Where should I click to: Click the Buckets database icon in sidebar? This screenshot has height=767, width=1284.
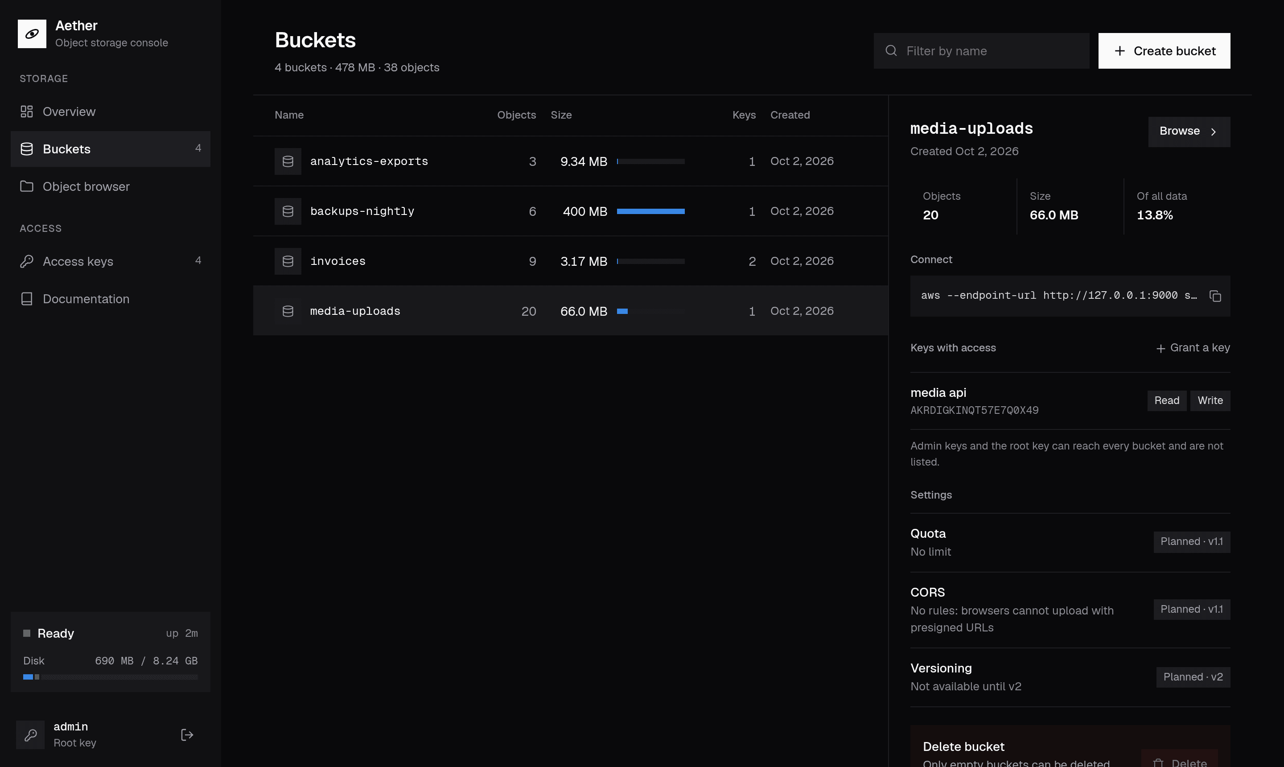pos(27,149)
